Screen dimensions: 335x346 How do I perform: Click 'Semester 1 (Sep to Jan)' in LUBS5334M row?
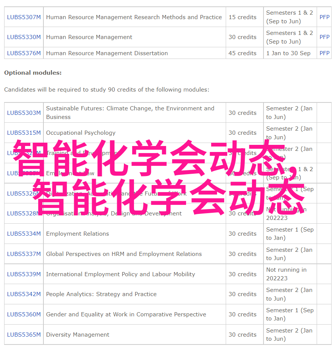point(290,234)
